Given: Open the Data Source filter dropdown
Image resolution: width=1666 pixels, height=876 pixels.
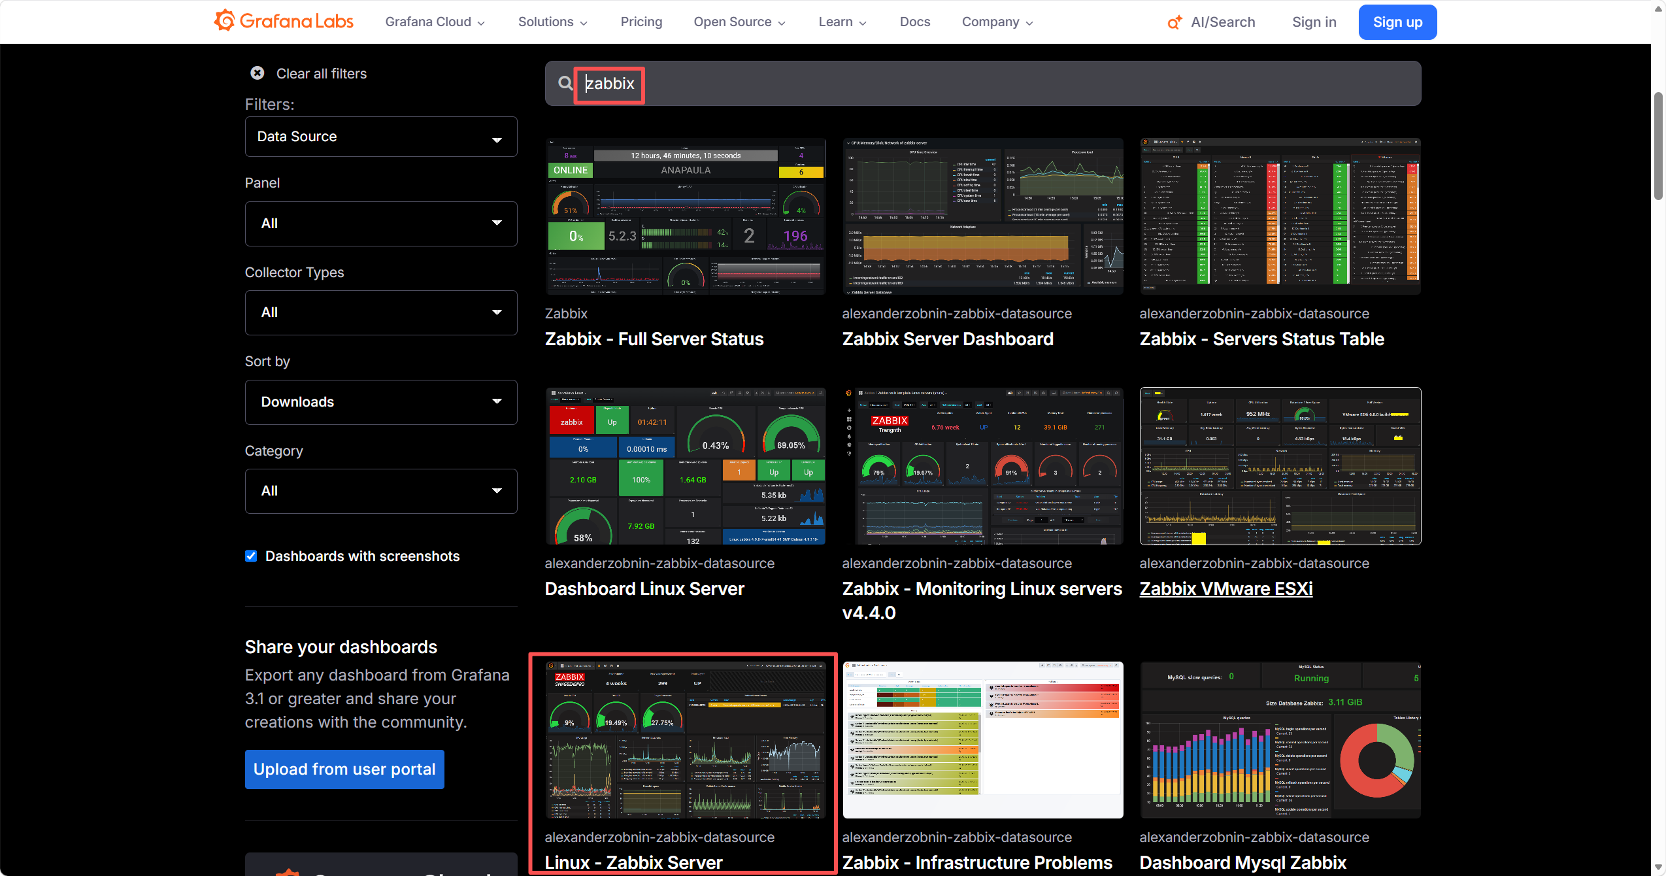Looking at the screenshot, I should 381,137.
